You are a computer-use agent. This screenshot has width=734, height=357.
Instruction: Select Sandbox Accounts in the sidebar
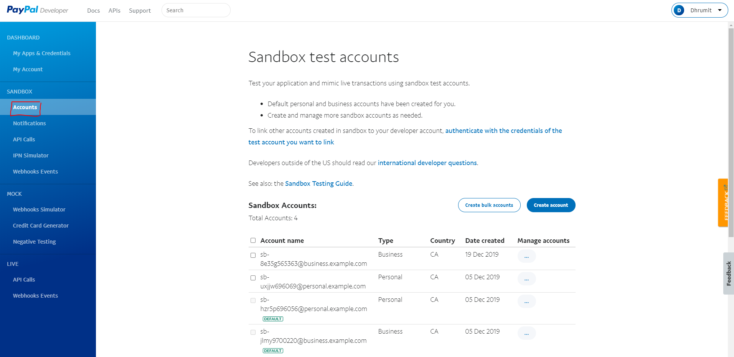[x=25, y=107]
